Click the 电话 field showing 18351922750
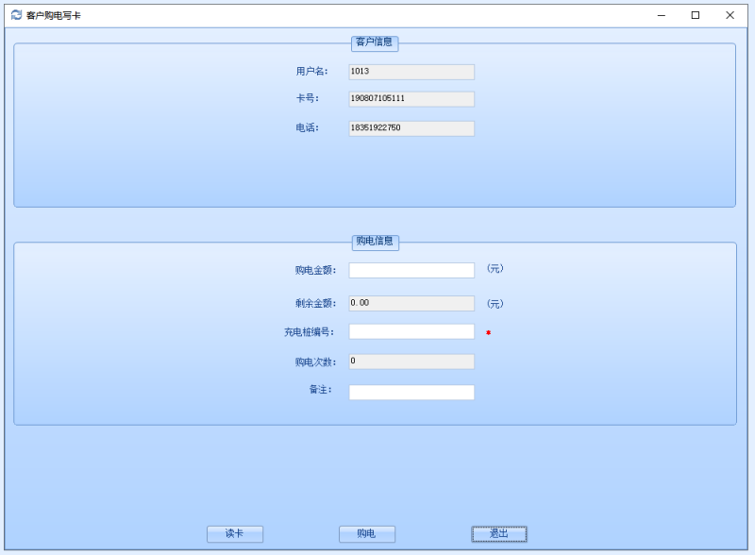Screen dimensions: 755x555 point(411,128)
